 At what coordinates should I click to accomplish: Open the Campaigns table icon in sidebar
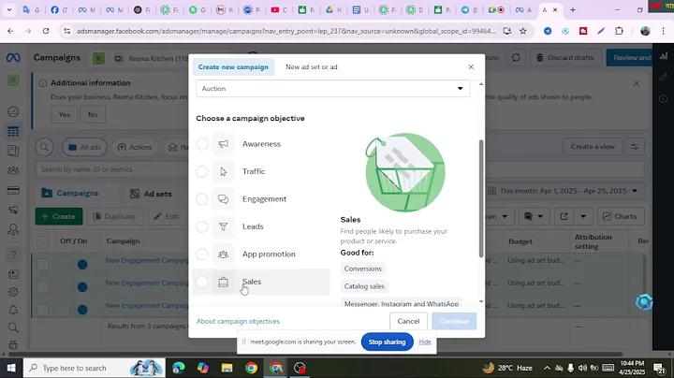13,131
